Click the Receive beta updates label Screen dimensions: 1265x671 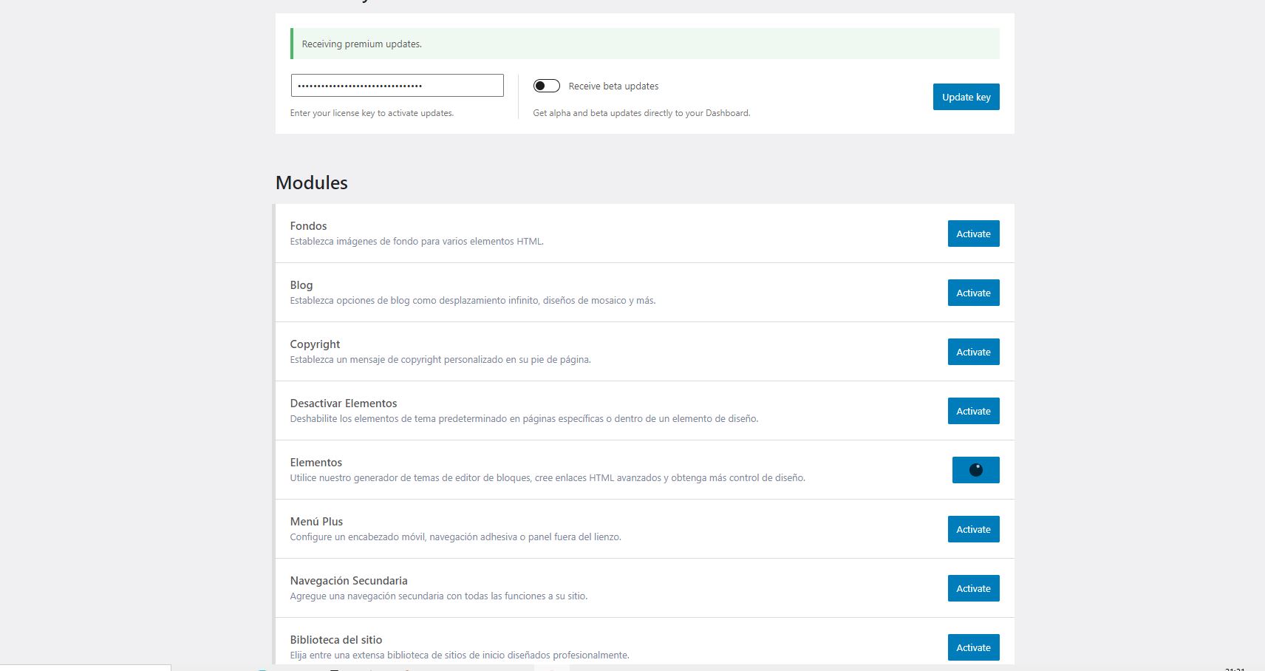click(613, 86)
